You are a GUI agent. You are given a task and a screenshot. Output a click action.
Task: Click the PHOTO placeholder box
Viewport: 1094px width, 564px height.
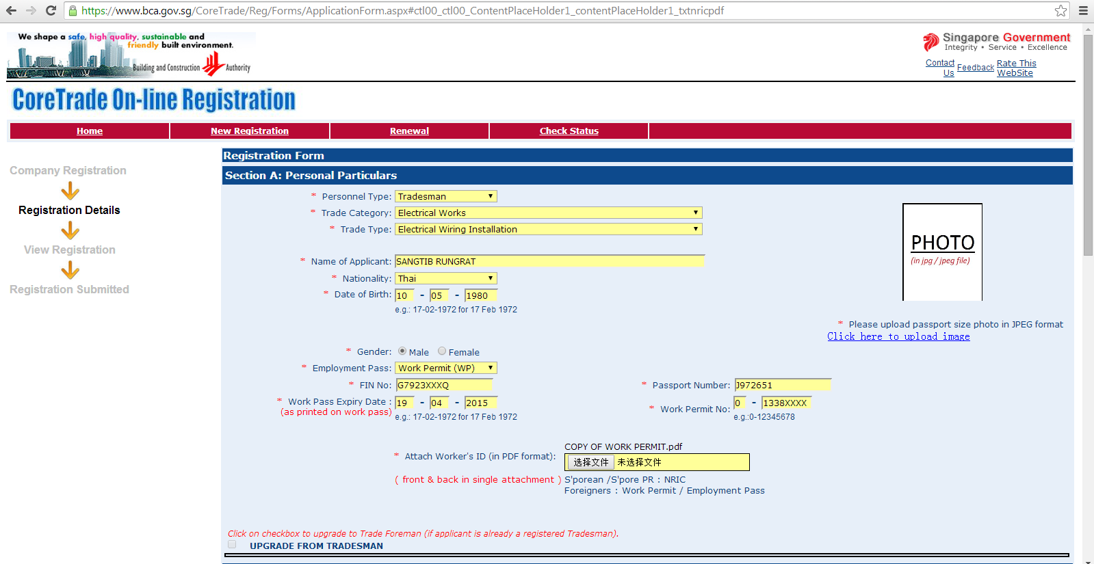coord(942,252)
